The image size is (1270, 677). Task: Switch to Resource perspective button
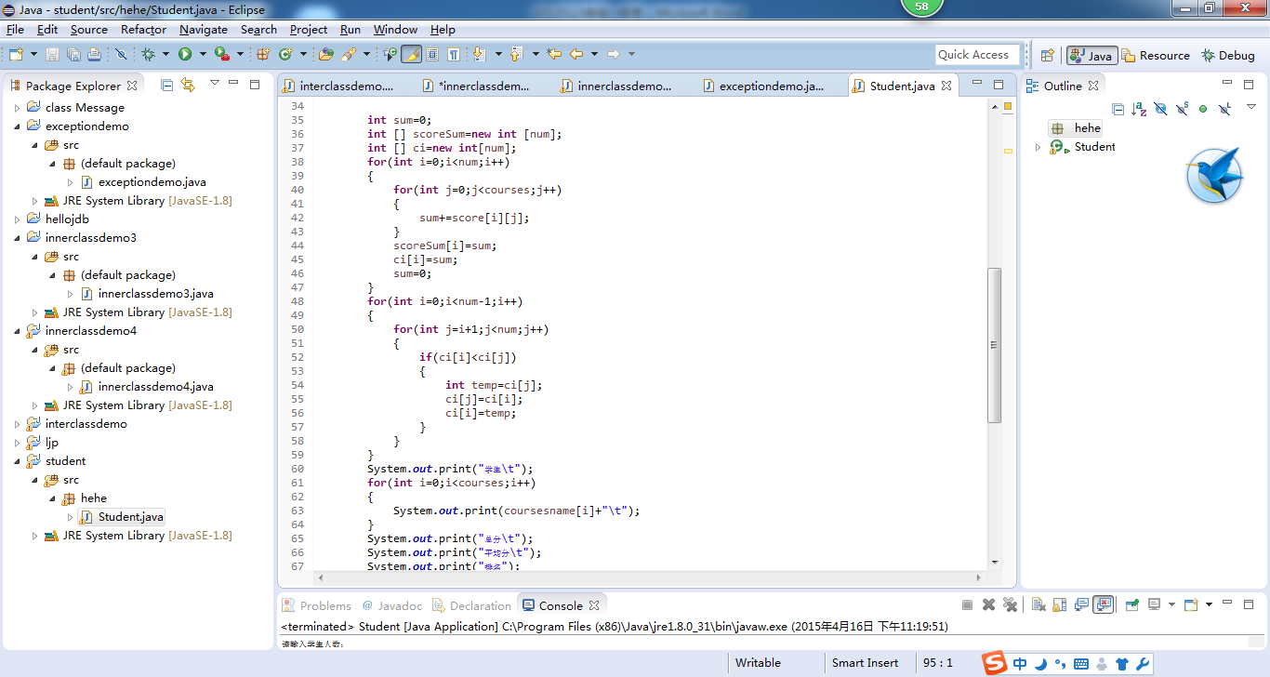[x=1155, y=55]
